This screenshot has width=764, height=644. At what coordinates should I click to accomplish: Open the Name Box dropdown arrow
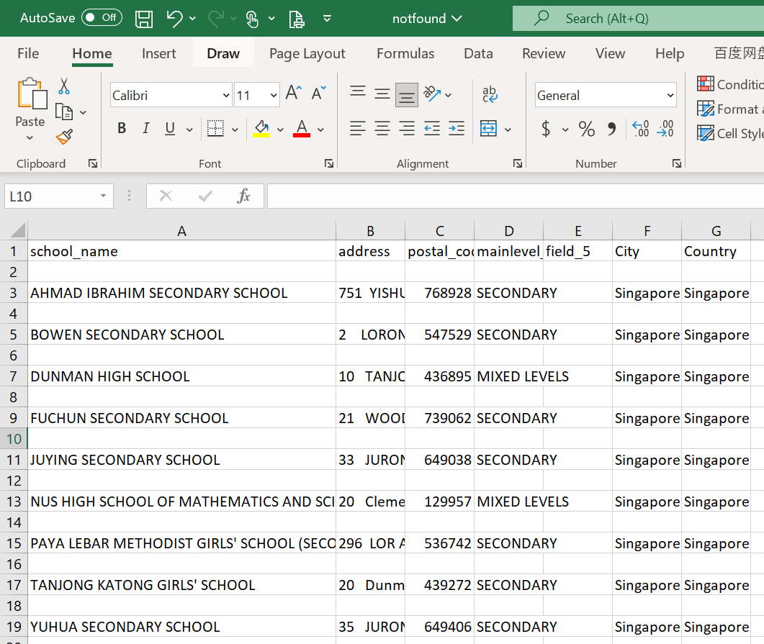(103, 196)
